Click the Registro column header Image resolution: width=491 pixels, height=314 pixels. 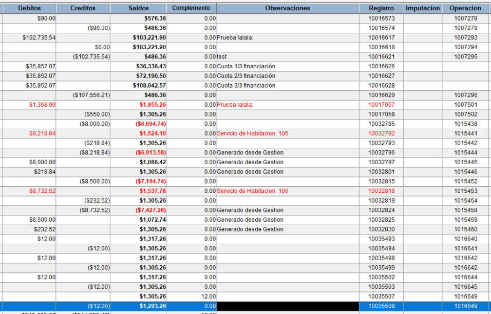coord(381,8)
